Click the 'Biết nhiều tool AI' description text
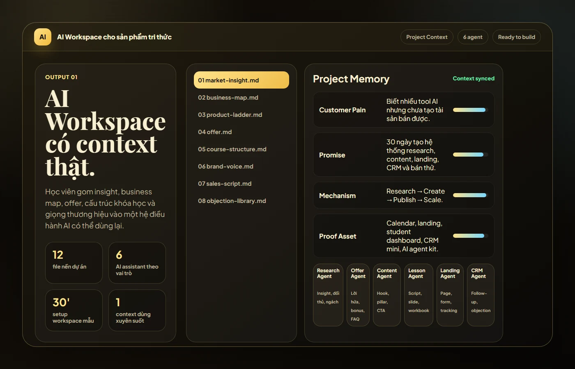This screenshot has height=369, width=575. click(x=415, y=110)
